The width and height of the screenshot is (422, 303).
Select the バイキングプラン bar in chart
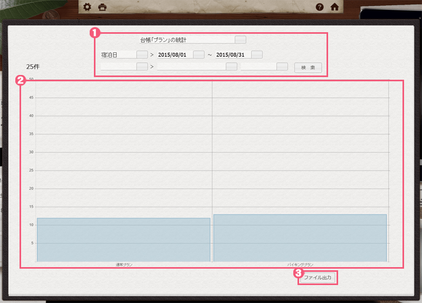(300, 238)
